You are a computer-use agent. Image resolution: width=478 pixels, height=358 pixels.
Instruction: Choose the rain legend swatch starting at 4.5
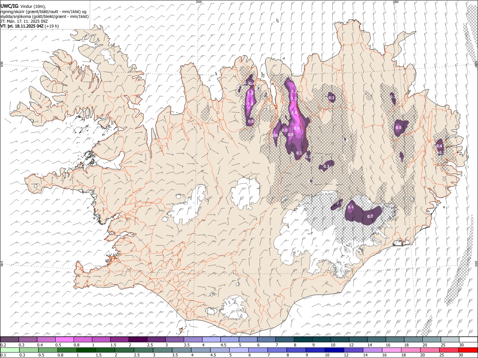coord(219,350)
